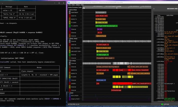Select the ProcessPDU: 00DA Length packet
Viewport: 178px width, 107px height.
[105, 58]
